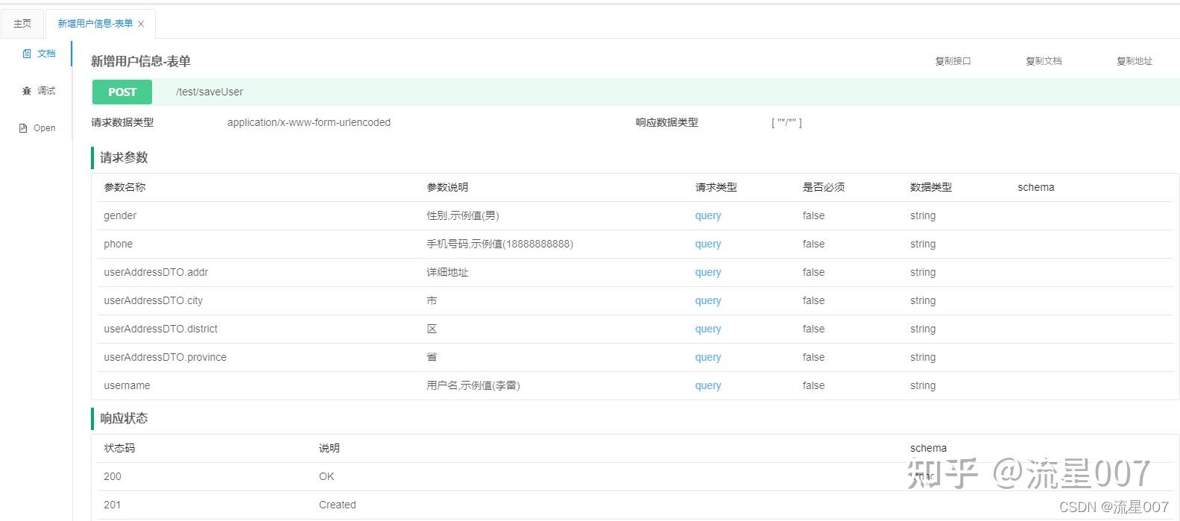
Task: Click the 200 status code
Action: [113, 476]
